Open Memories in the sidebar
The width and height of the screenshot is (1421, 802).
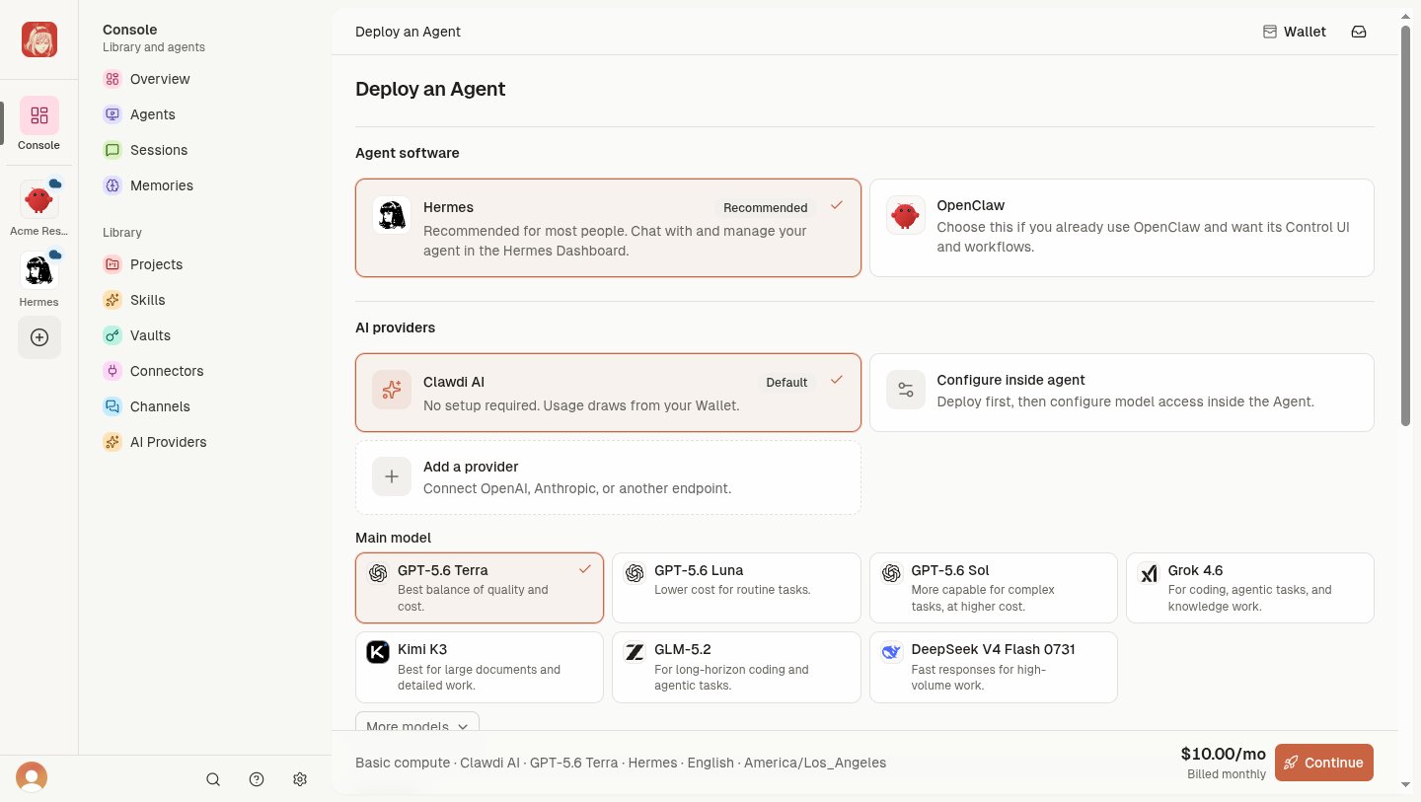click(x=204, y=185)
